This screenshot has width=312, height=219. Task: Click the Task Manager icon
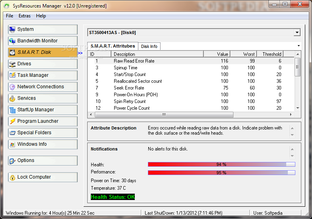pos(12,75)
